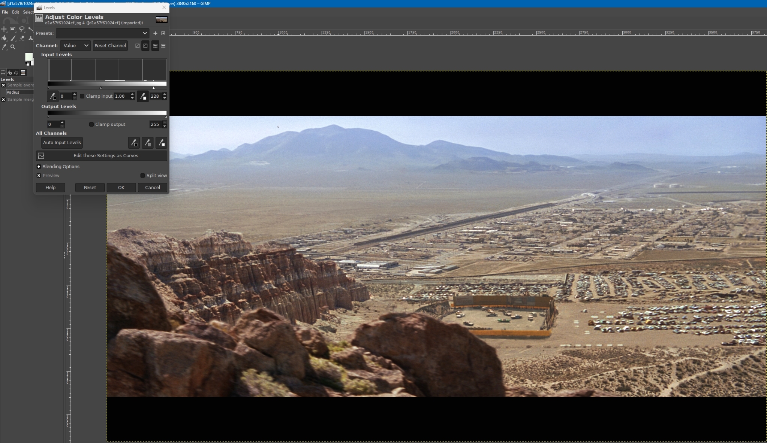Enable the Clamp input checkbox
The height and width of the screenshot is (443, 767).
point(82,96)
